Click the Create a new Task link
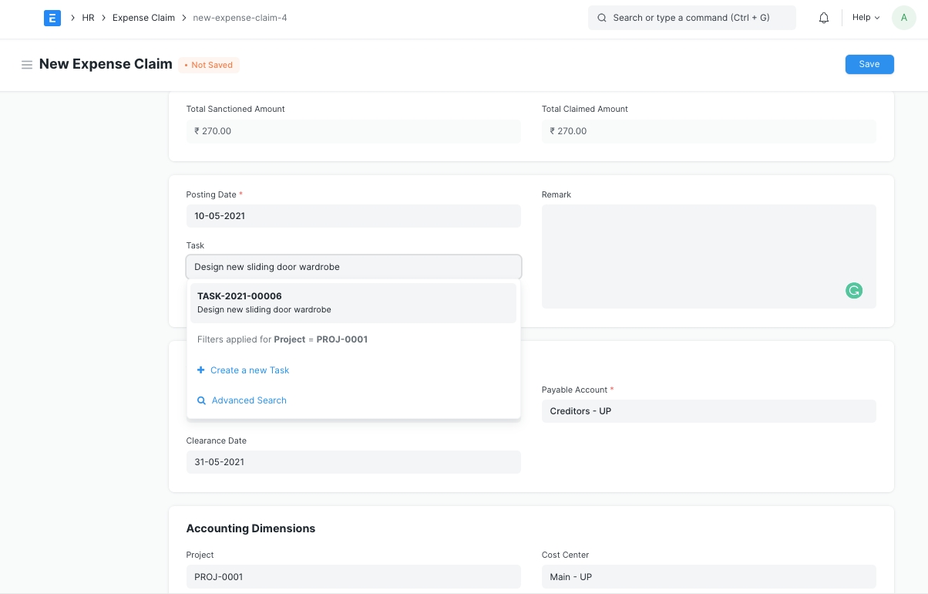This screenshot has width=928, height=594. click(250, 370)
